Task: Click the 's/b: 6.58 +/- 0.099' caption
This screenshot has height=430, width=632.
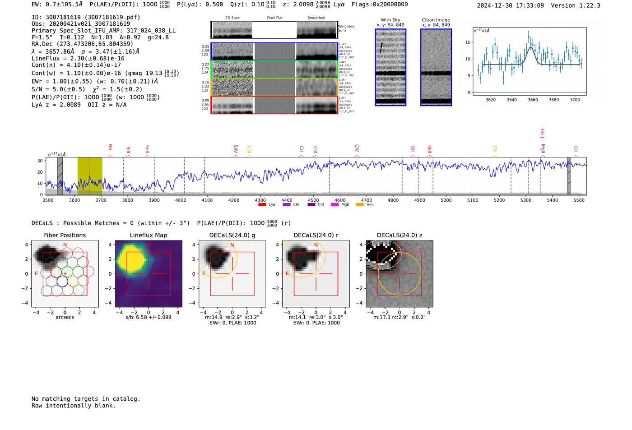Action: (x=149, y=317)
